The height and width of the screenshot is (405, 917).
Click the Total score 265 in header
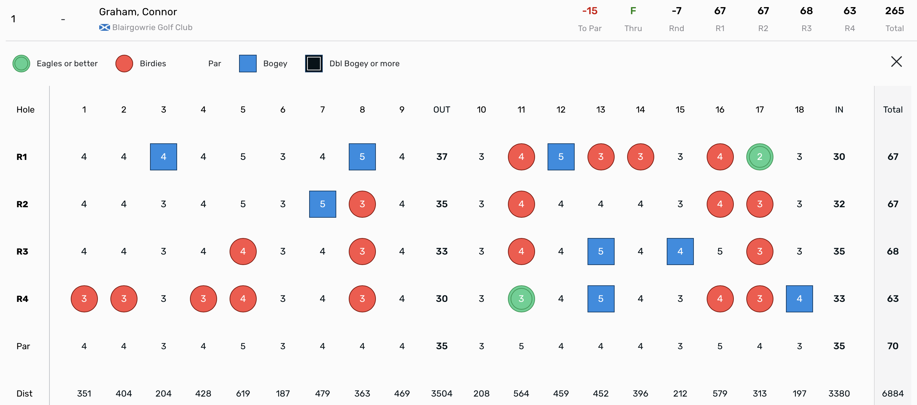894,11
